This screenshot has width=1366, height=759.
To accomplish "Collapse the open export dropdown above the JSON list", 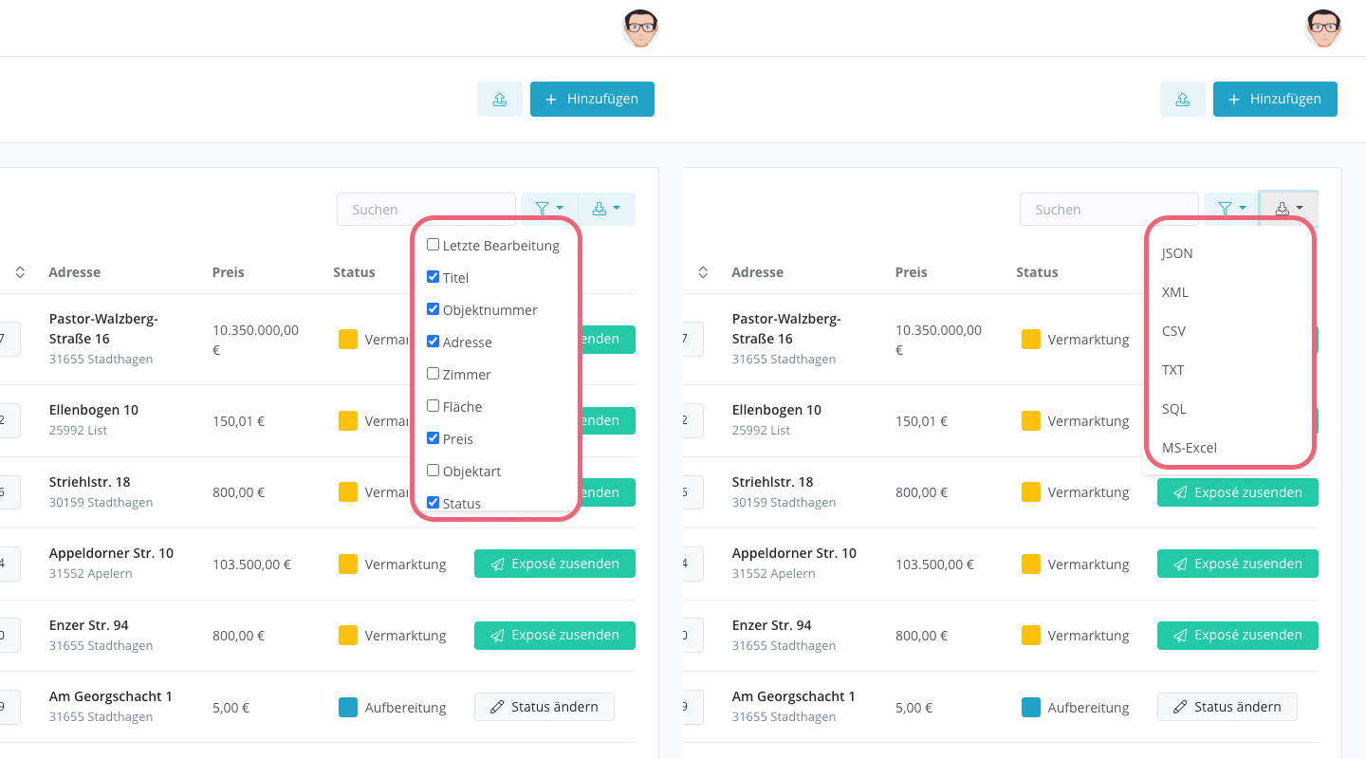I will point(1288,209).
